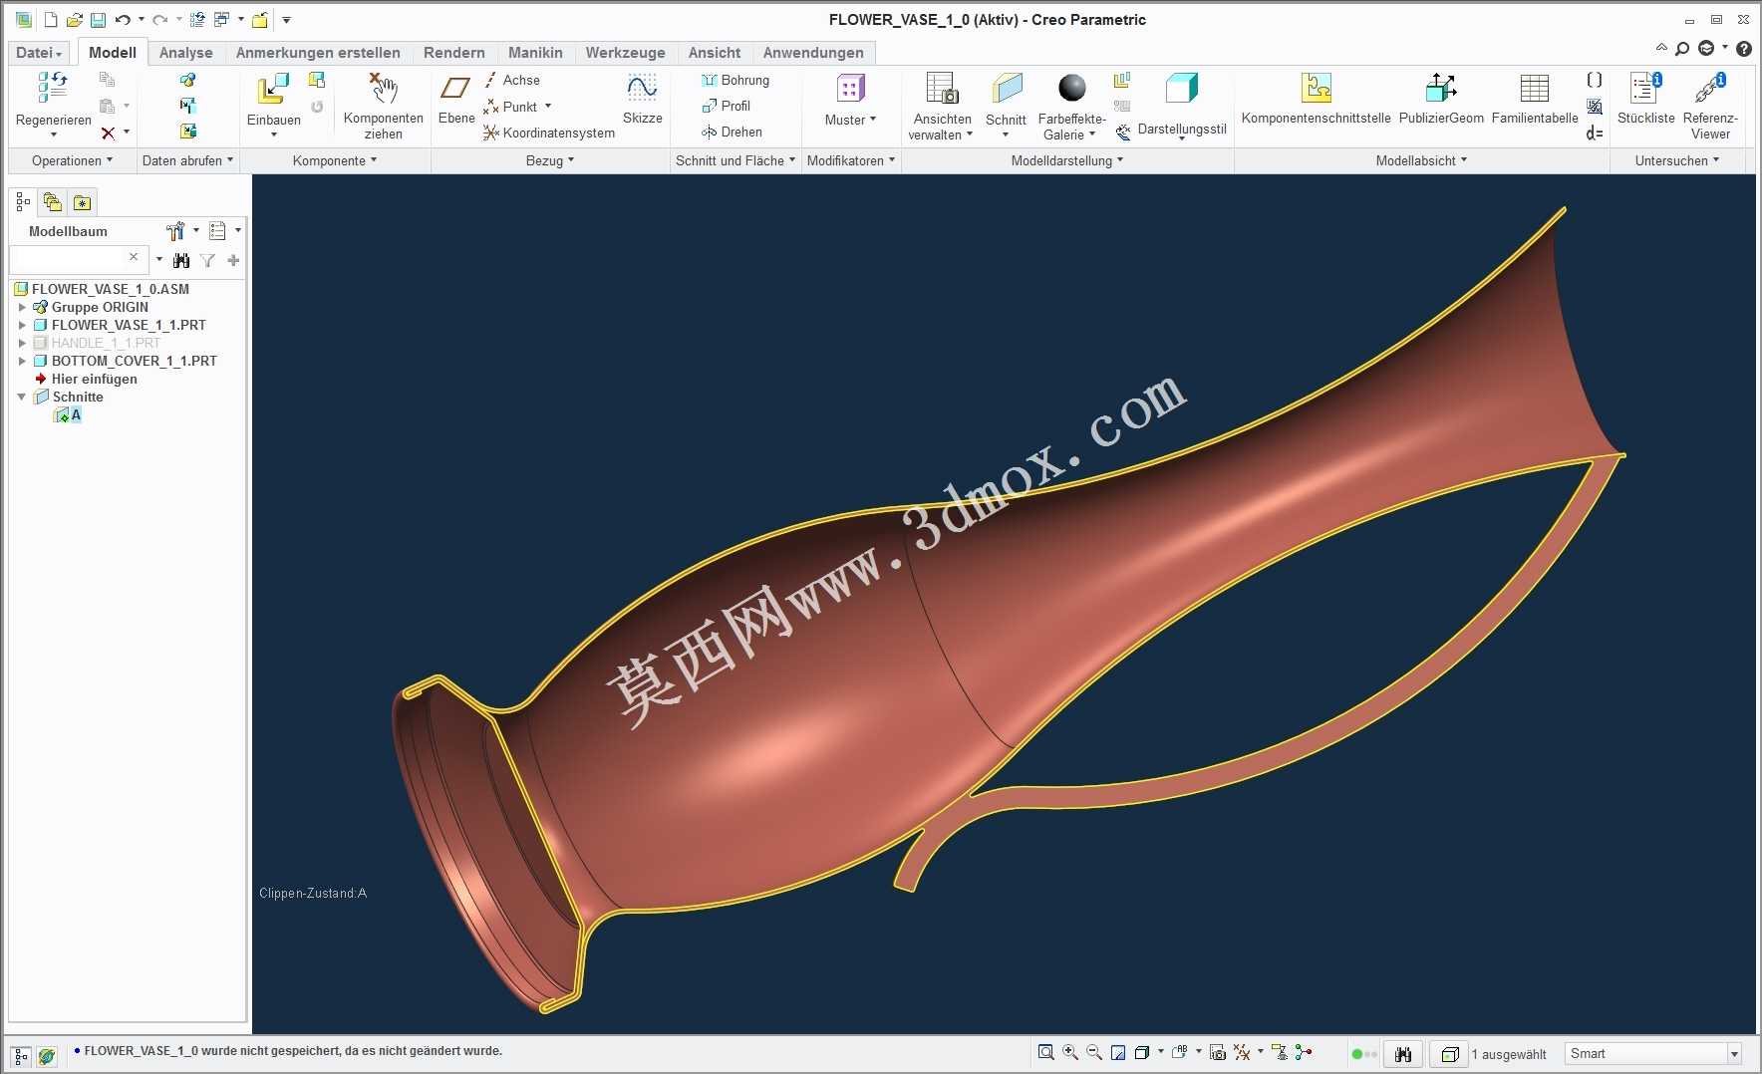Open a file via the folder icon
Viewport: 1762px width, 1074px height.
pos(74,20)
